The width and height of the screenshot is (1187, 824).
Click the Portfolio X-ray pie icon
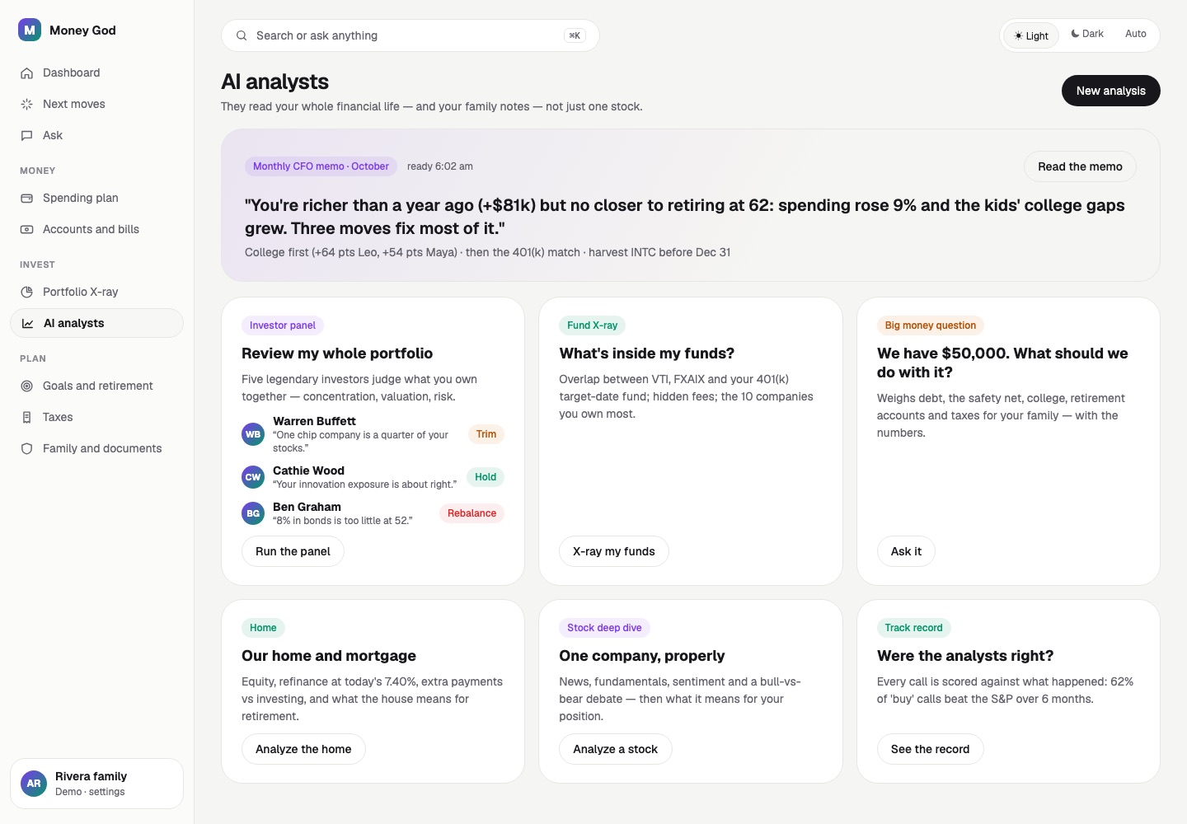[x=26, y=293]
